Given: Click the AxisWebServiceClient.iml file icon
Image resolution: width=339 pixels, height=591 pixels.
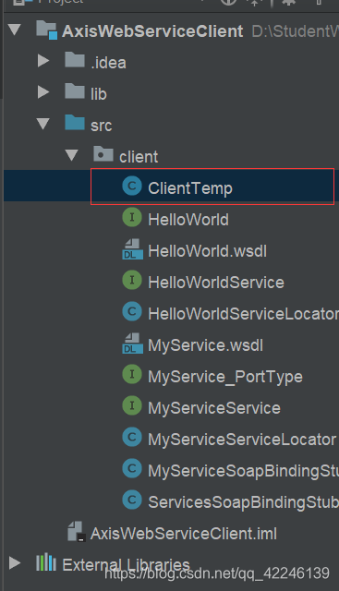Looking at the screenshot, I should [77, 532].
